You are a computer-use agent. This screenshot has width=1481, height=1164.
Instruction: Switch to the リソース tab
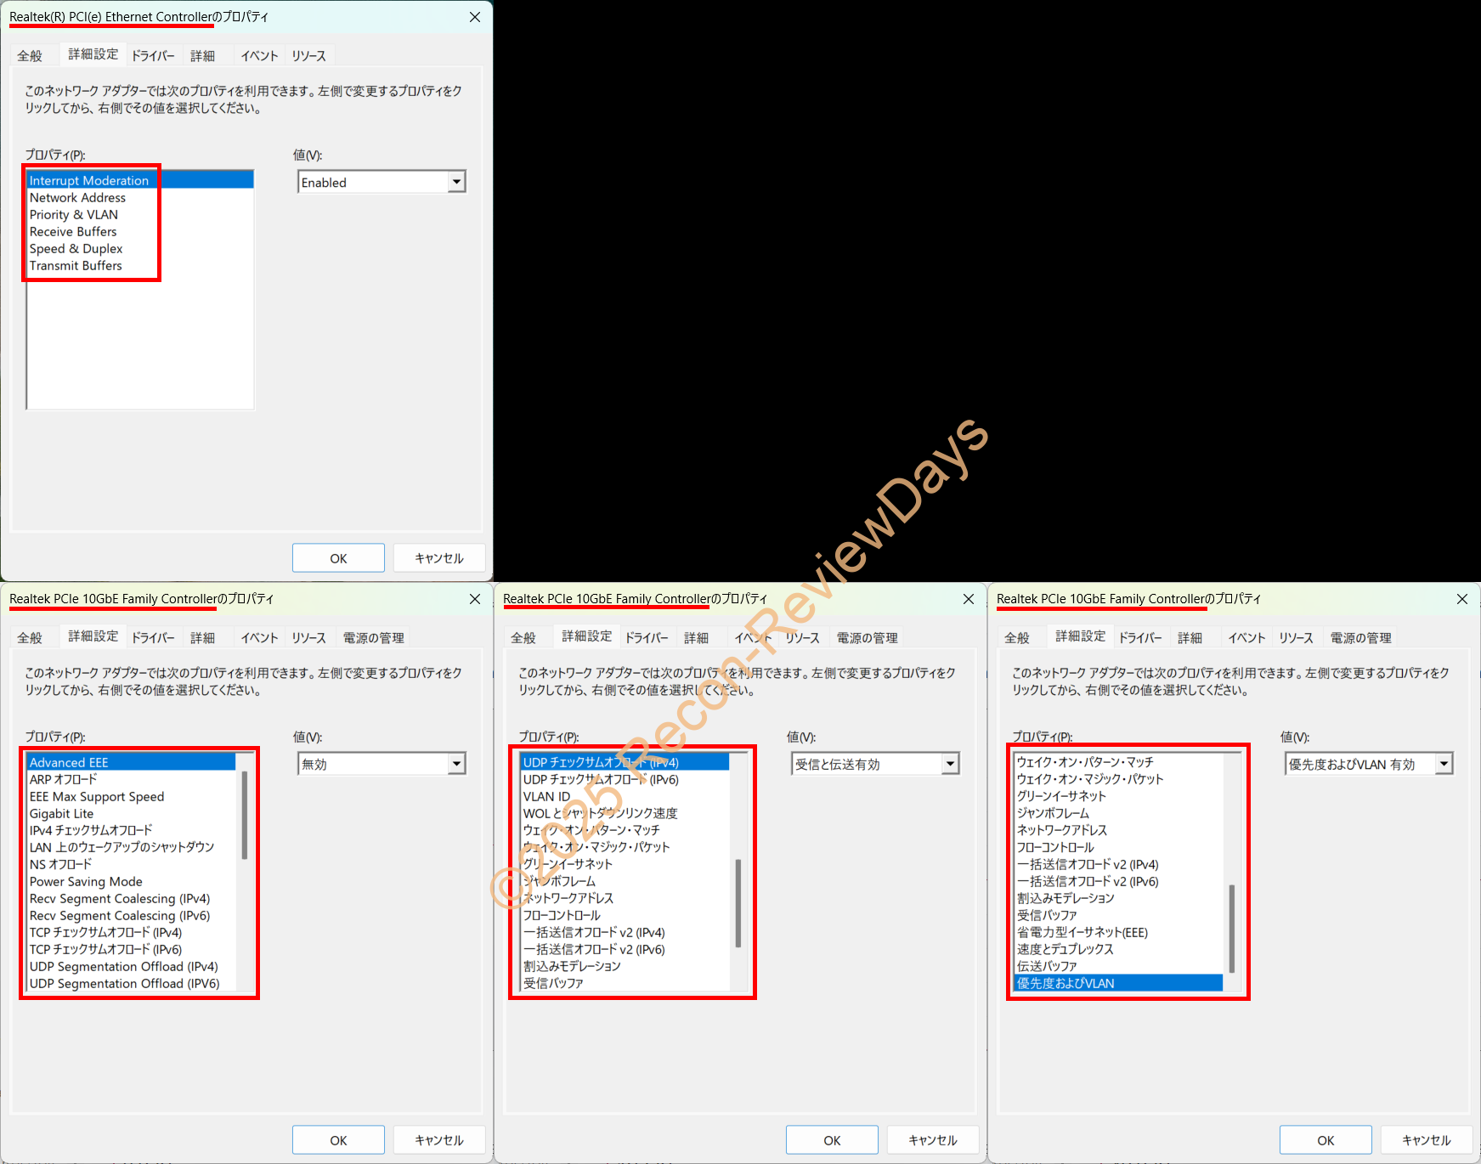308,54
